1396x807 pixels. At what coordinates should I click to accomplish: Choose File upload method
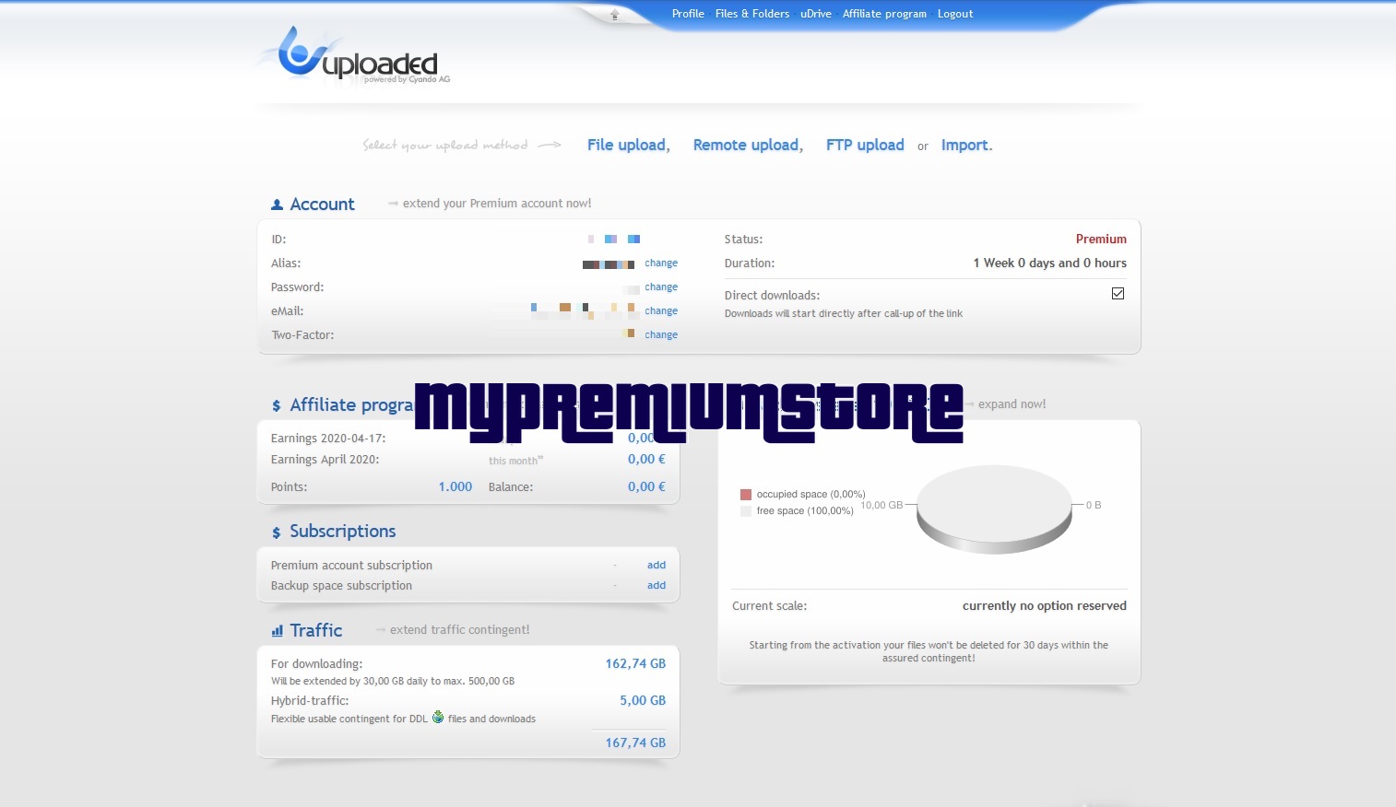click(x=627, y=145)
